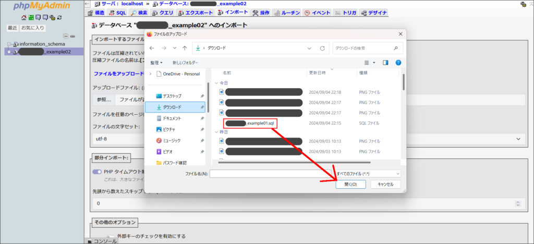Expand OneDrive - Personal in dialog sidebar

click(x=150, y=74)
